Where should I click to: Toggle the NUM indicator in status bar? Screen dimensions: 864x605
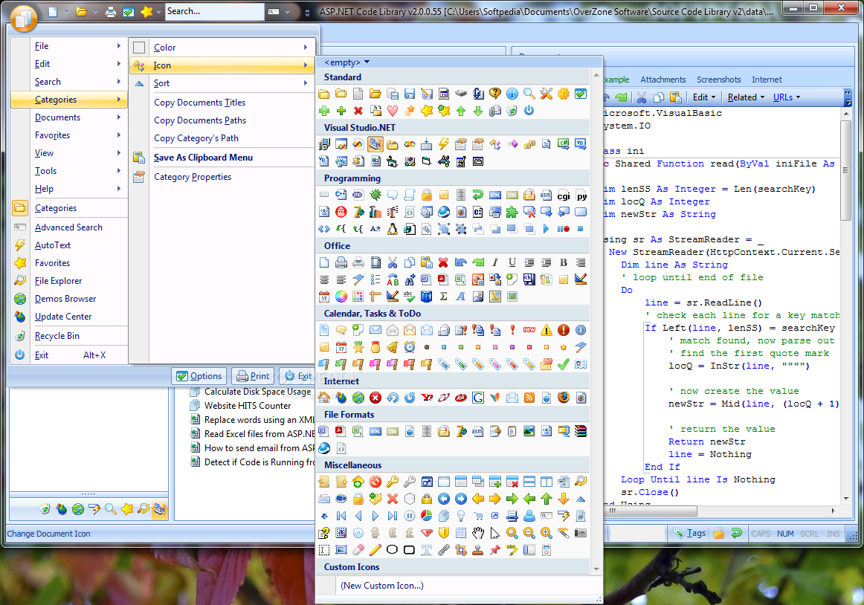click(785, 534)
